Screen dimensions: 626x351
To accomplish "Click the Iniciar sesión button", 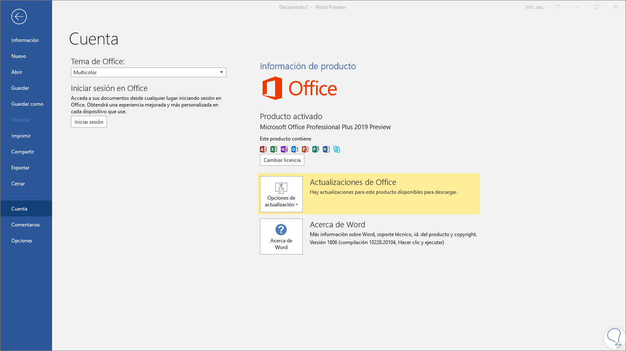I will point(89,122).
